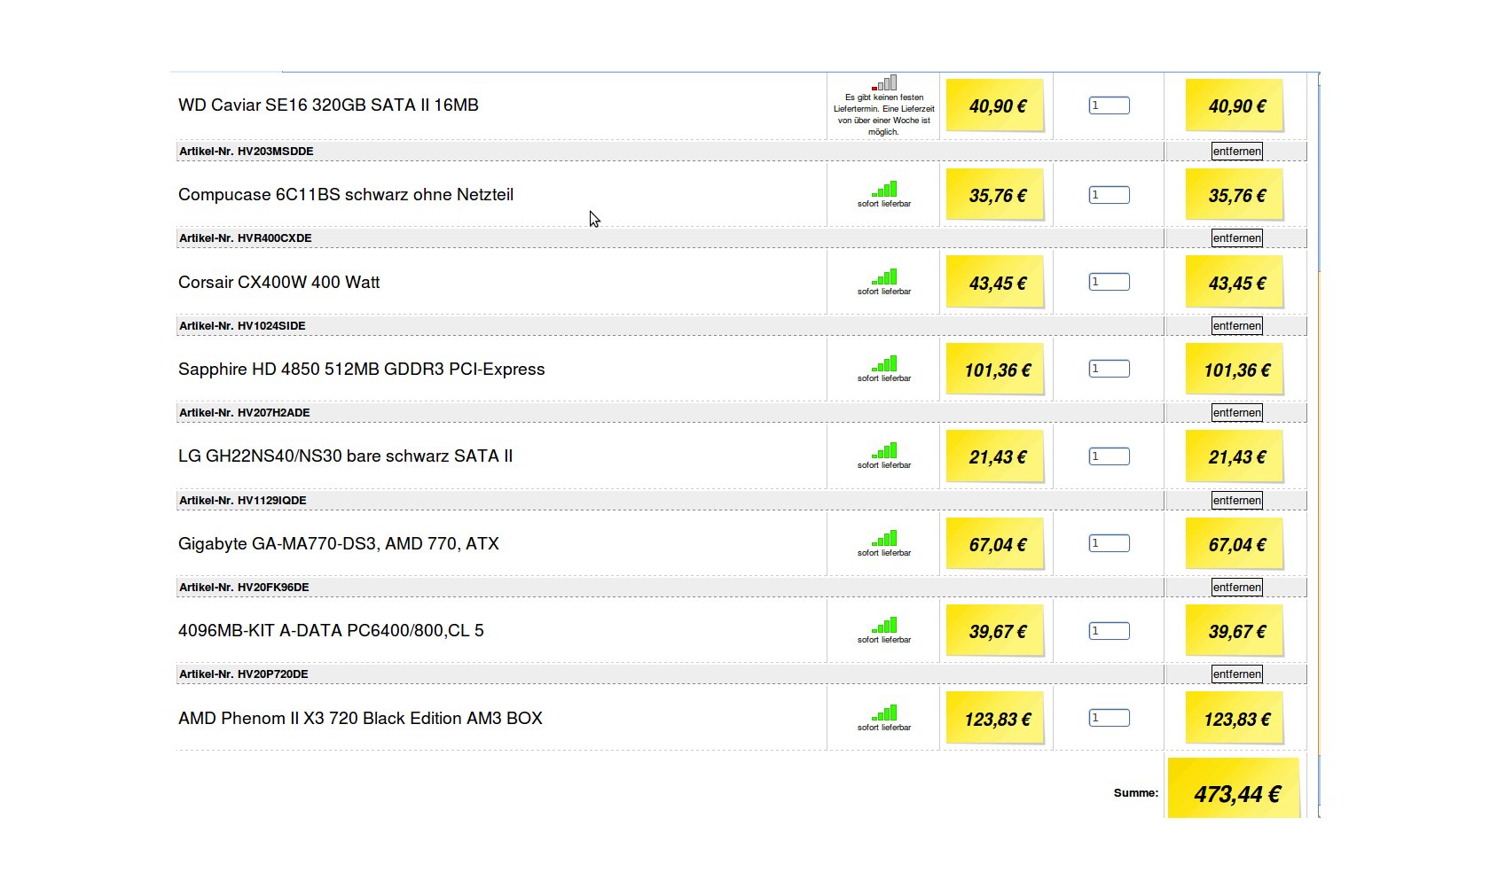Select product name LG GH22NS40/NS30 bare schwarz
The height and width of the screenshot is (888, 1490).
point(346,456)
